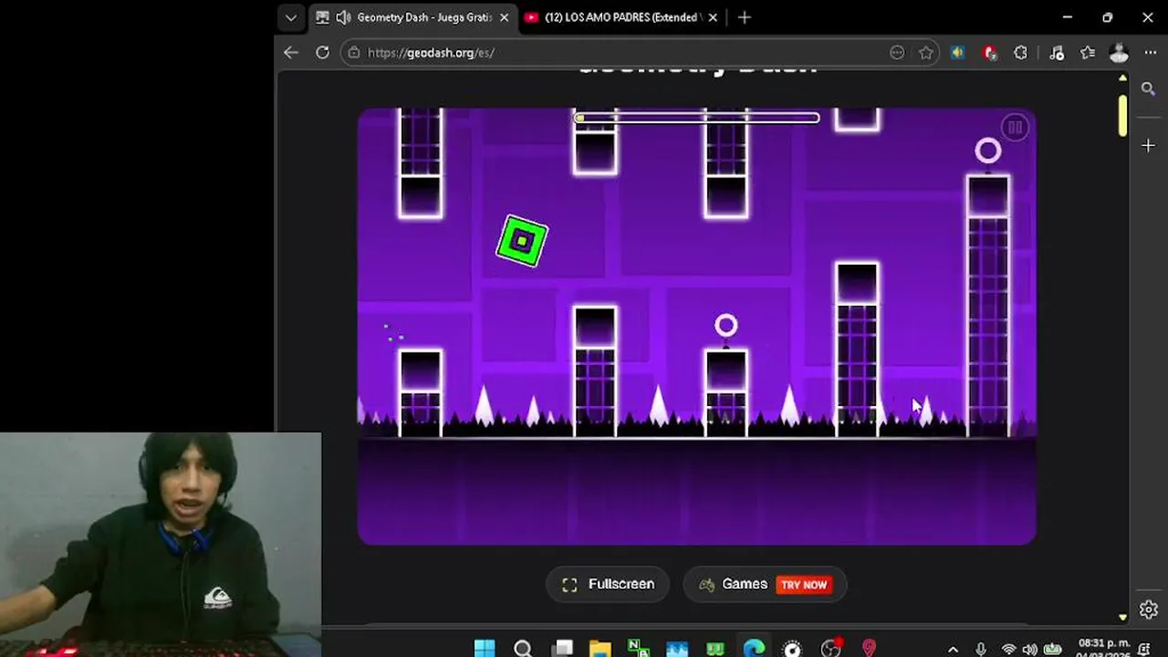Viewport: 1168px width, 657px height.
Task: Add this page to favorites
Action: (x=925, y=53)
